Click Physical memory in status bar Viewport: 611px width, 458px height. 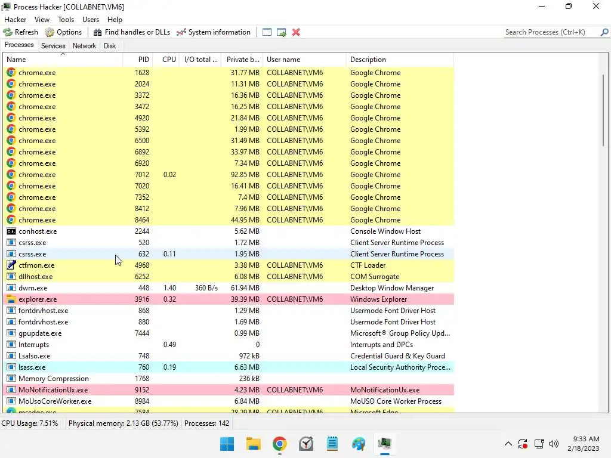123,423
